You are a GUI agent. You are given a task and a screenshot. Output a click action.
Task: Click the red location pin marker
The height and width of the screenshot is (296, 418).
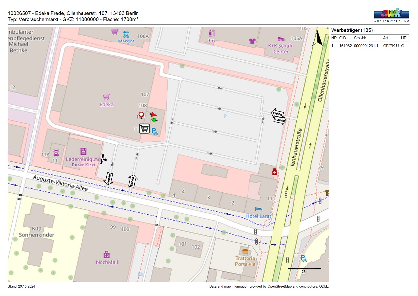(141, 115)
